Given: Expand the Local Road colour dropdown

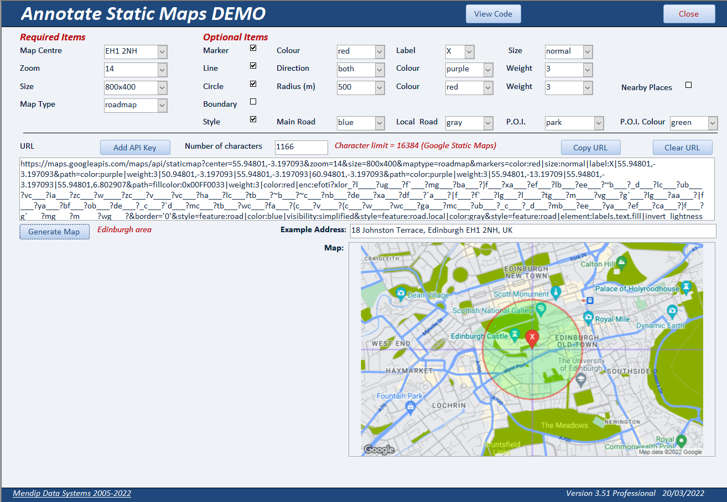Looking at the screenshot, I should pyautogui.click(x=488, y=123).
